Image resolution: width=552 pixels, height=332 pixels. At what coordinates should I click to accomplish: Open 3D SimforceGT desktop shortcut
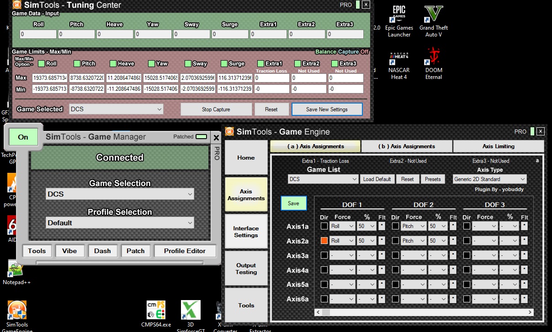[191, 315]
